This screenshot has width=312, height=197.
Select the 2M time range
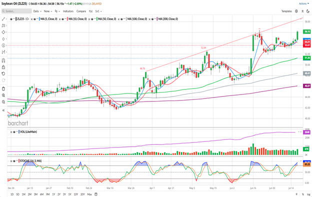coord(29,194)
